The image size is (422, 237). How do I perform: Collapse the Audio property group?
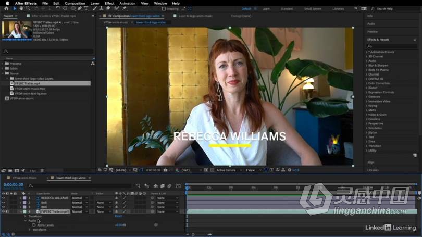tap(26, 220)
